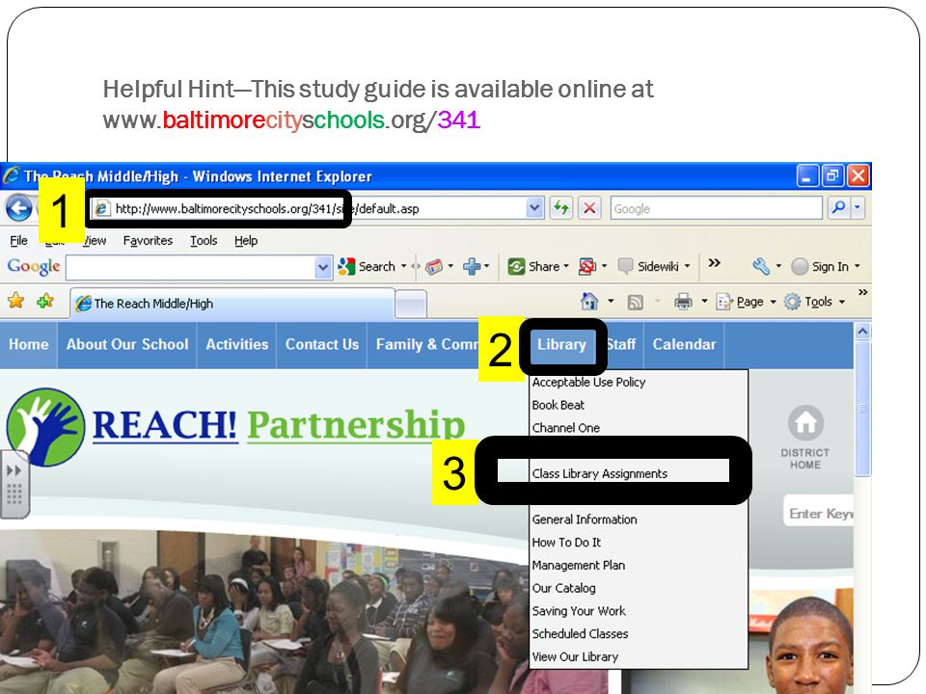This screenshot has width=926, height=694.
Task: Open the File menu
Action: 19,241
